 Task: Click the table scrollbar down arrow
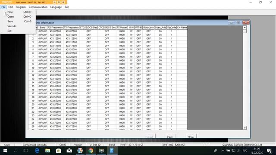pyautogui.click(x=245, y=128)
